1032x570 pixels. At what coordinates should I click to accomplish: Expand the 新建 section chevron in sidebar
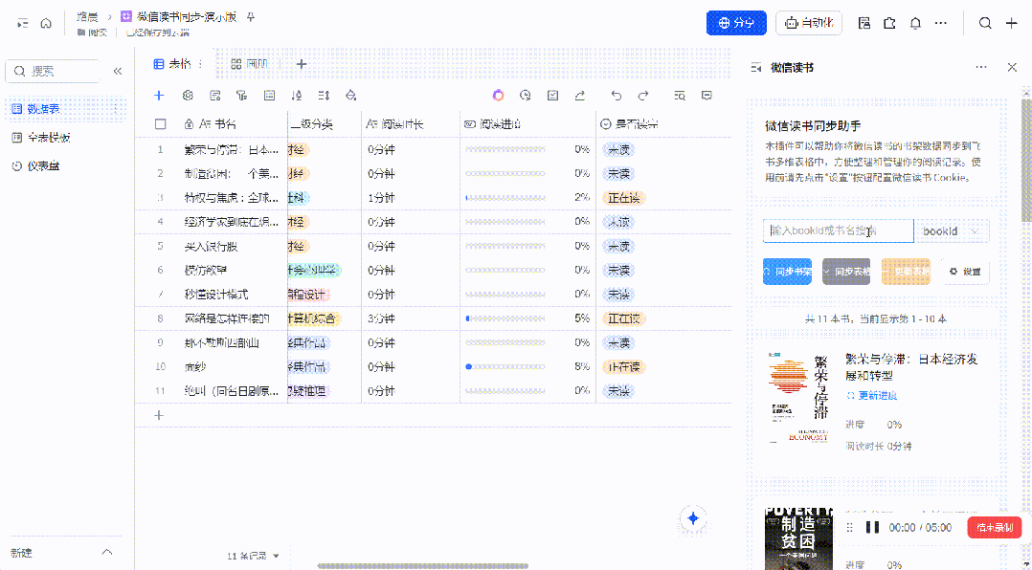107,553
